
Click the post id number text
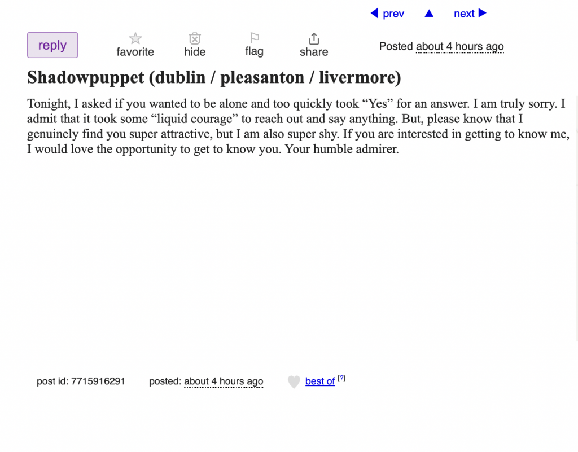98,381
